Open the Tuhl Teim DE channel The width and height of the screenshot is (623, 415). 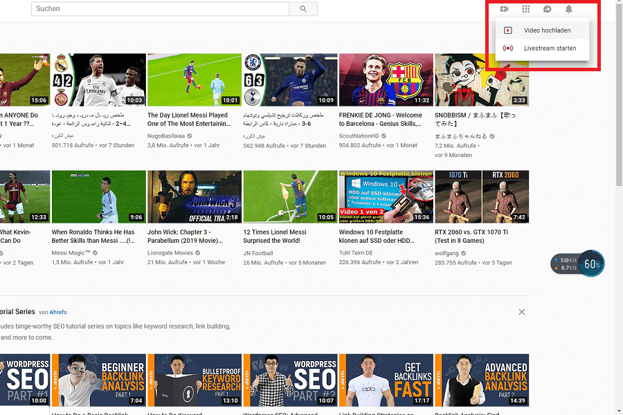coord(356,253)
